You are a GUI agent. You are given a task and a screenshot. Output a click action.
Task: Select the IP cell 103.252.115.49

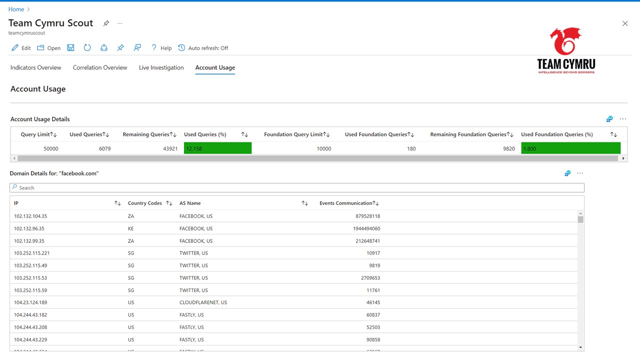[x=30, y=265]
